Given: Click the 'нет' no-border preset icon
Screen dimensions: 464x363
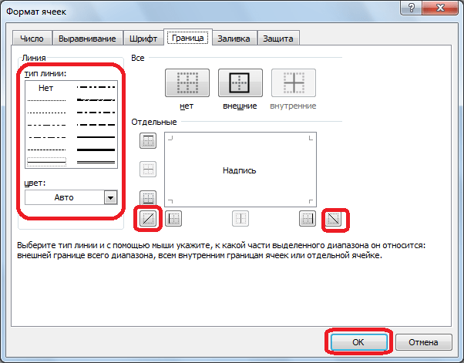Looking at the screenshot, I should [187, 82].
